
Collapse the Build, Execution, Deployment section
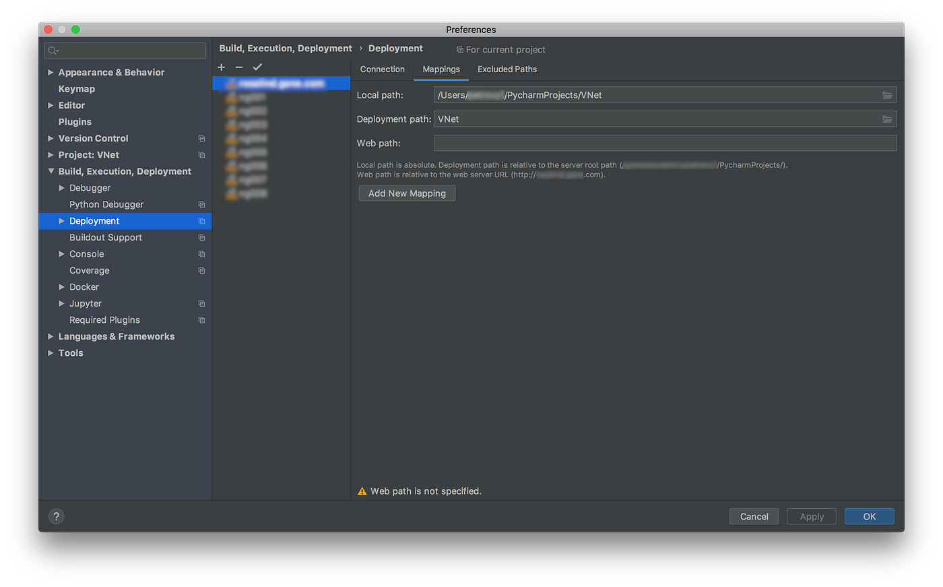click(51, 171)
